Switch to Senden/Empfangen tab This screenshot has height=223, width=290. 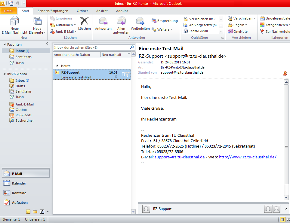point(53,11)
